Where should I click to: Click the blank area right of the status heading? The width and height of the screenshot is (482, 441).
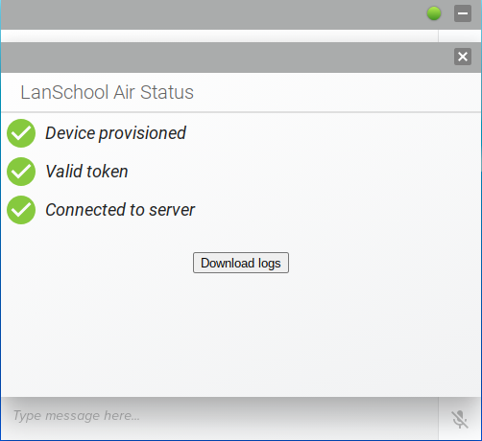[x=336, y=92]
